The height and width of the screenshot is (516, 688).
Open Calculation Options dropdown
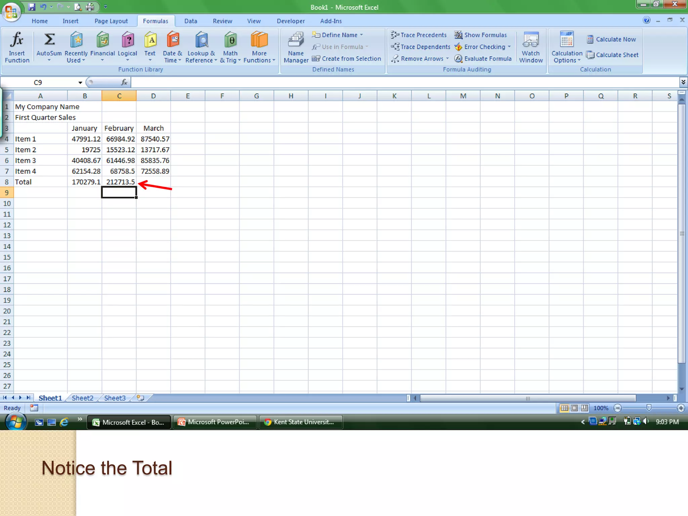tap(567, 47)
